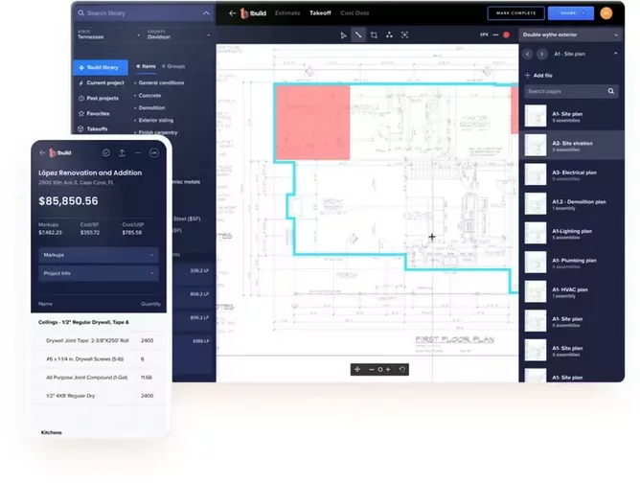This screenshot has height=484, width=640.
Task: Open the A1-Lighting plan page
Action: tap(571, 233)
